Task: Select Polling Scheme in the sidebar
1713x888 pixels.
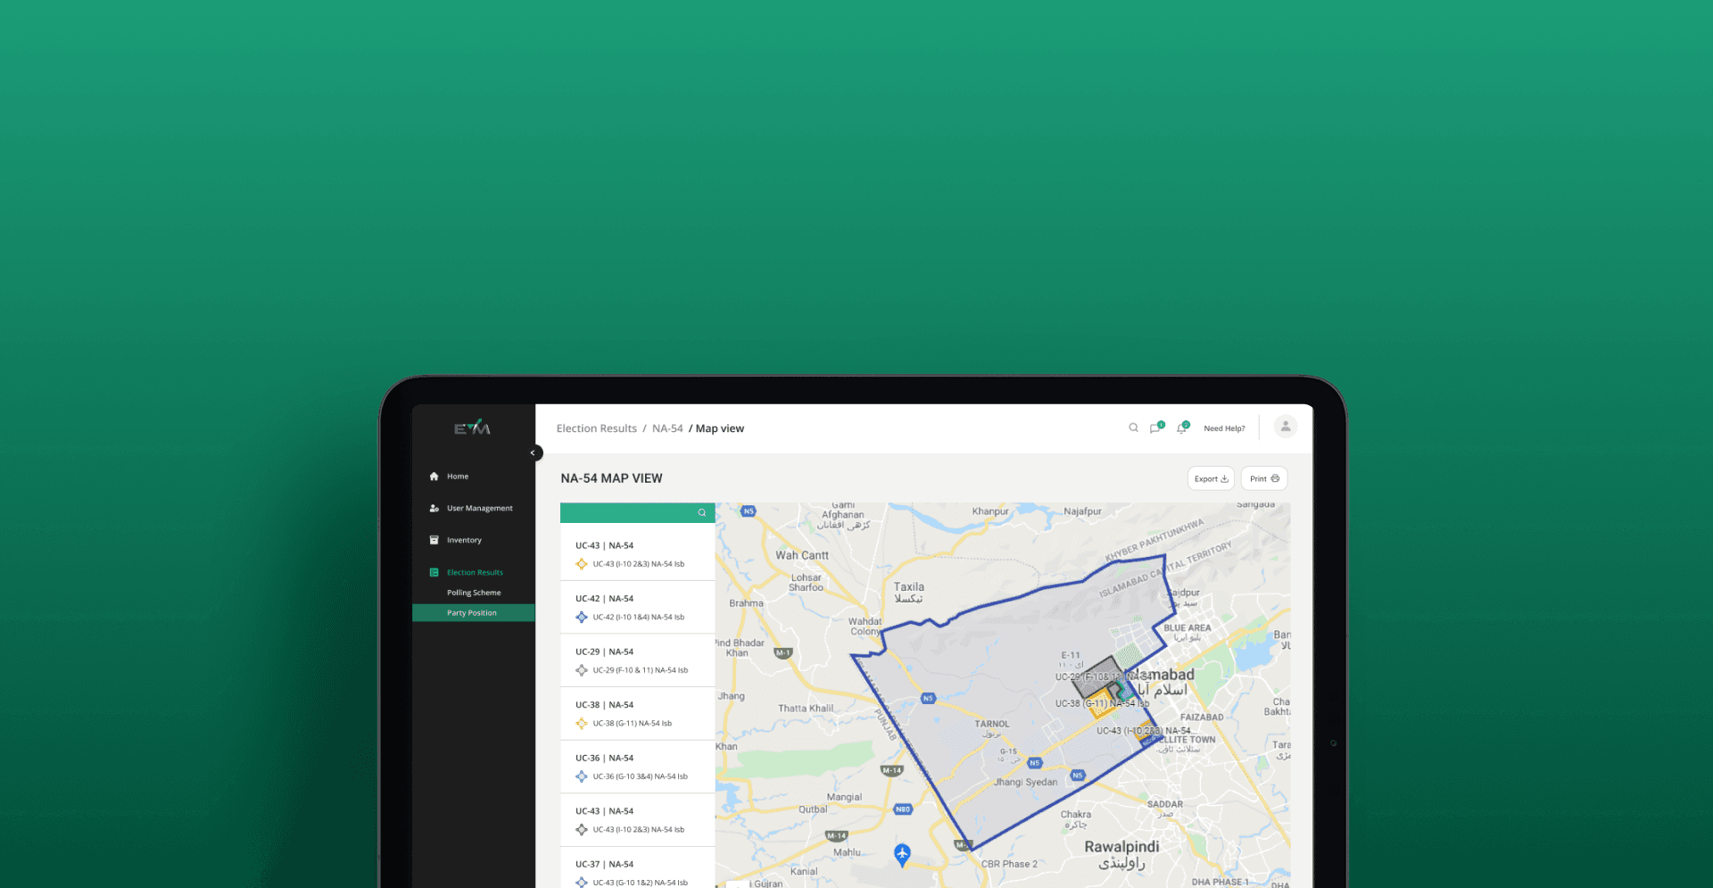Action: pyautogui.click(x=474, y=593)
